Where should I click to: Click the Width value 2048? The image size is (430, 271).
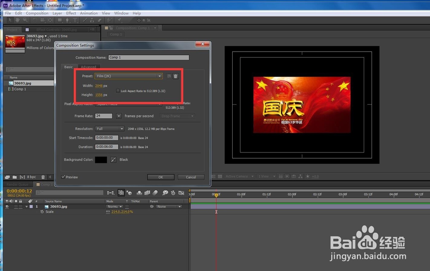tap(99, 86)
